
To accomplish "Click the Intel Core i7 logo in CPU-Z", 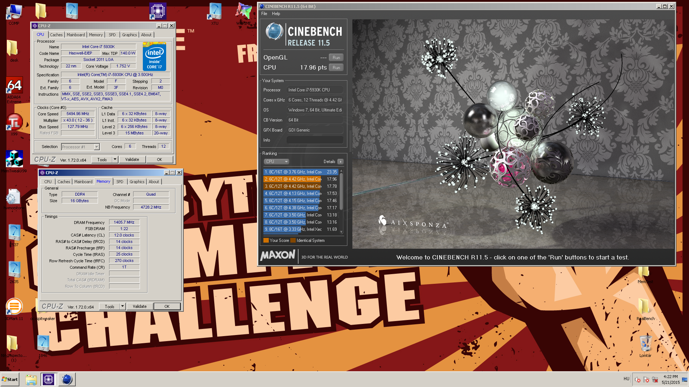I will [x=154, y=57].
